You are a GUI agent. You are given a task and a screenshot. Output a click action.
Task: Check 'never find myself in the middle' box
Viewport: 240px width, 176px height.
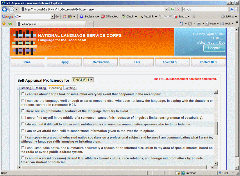pos(23,117)
